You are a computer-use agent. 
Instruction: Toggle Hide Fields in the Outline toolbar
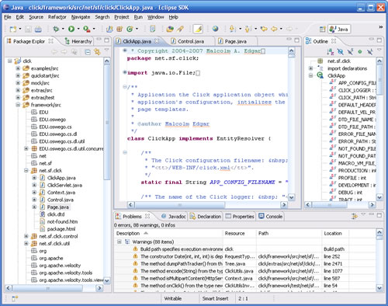(x=341, y=52)
